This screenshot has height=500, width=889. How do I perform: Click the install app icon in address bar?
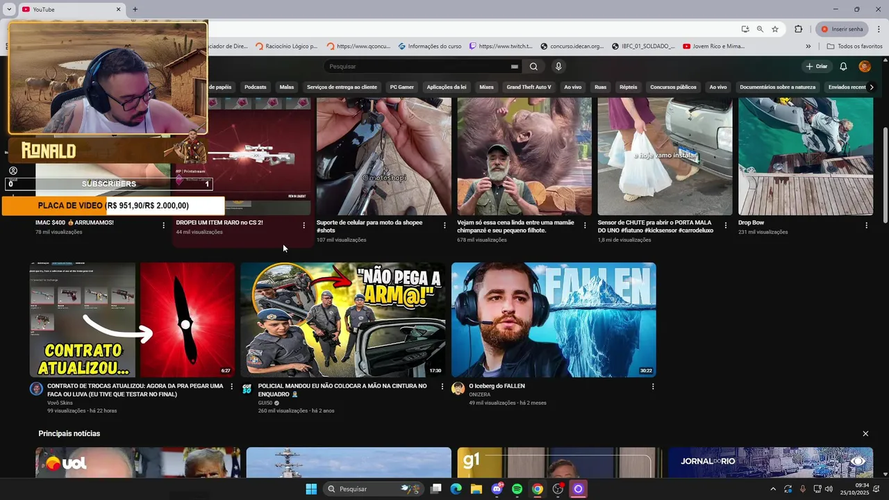tap(745, 29)
